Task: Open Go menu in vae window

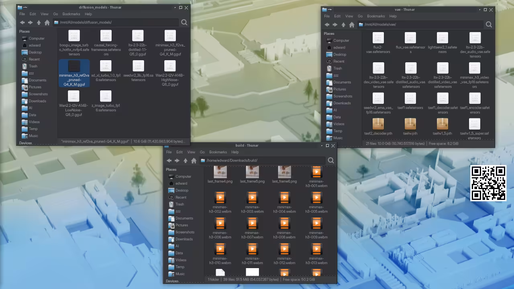Action: pos(360,16)
